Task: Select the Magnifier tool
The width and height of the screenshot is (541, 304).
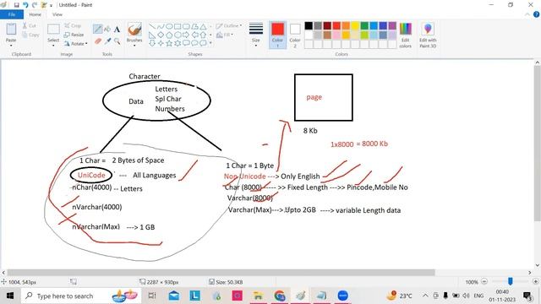Action: [x=117, y=41]
